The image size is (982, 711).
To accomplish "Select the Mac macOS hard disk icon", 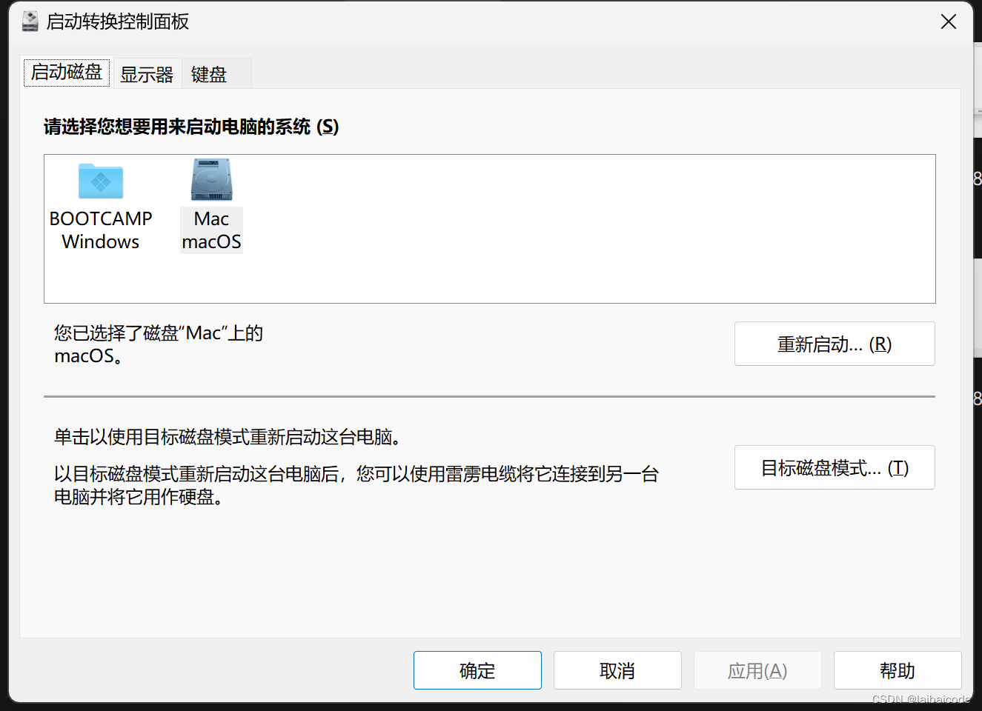I will pos(212,180).
